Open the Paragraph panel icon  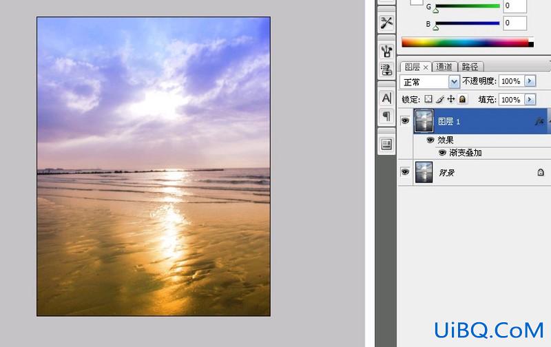coord(386,116)
